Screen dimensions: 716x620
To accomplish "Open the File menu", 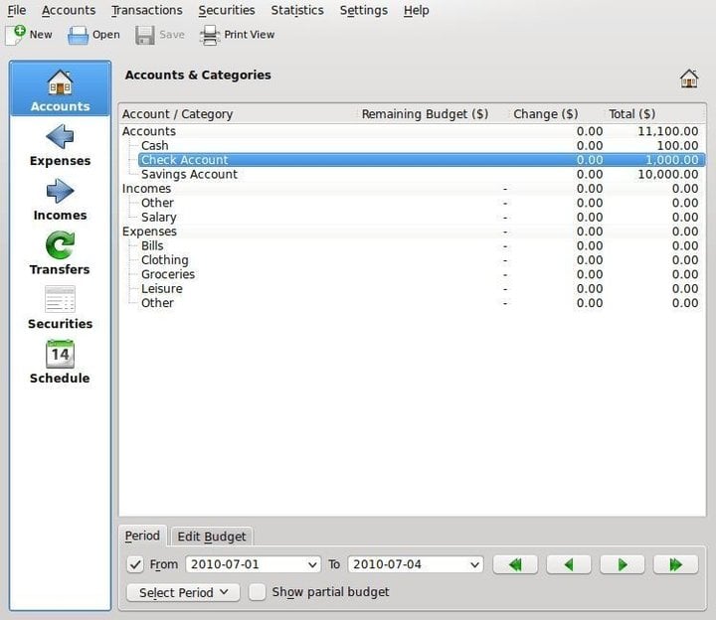I will point(17,10).
